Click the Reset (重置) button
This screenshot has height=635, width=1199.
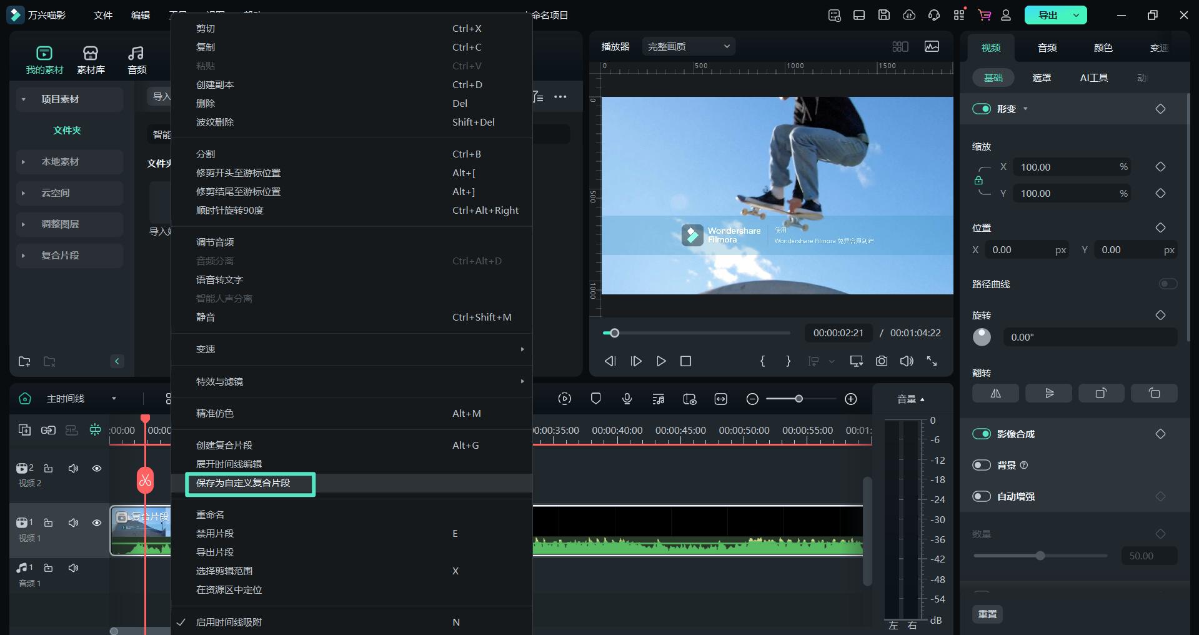tap(987, 614)
